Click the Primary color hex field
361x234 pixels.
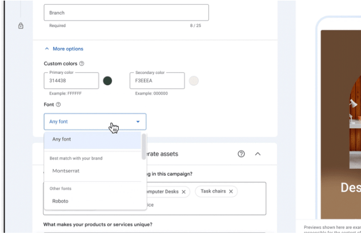[71, 81]
